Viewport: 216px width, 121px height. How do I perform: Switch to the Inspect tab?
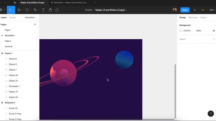point(203,17)
